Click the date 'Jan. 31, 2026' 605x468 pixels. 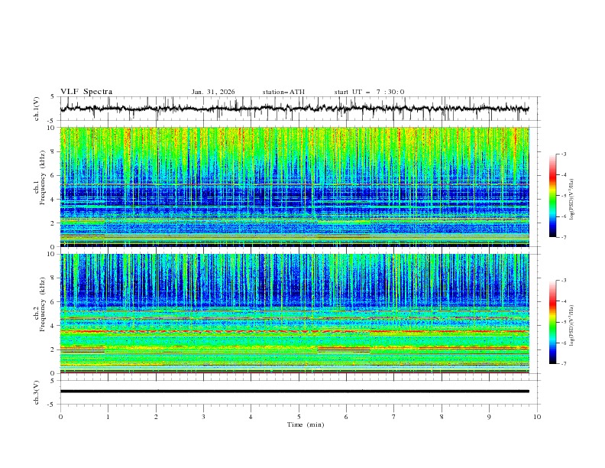(213, 92)
